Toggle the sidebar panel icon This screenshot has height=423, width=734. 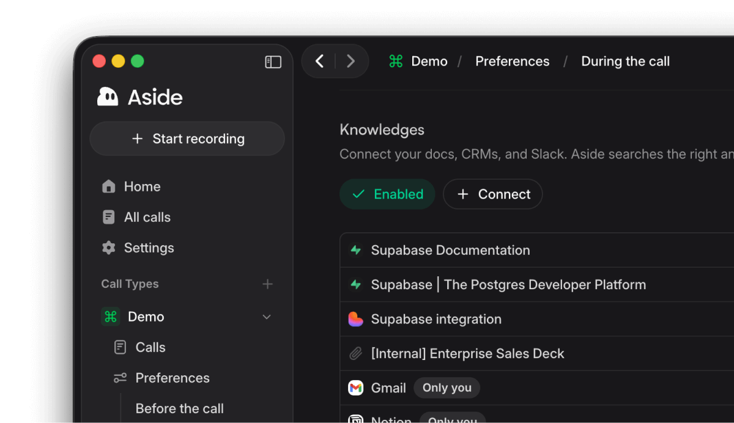click(x=273, y=62)
